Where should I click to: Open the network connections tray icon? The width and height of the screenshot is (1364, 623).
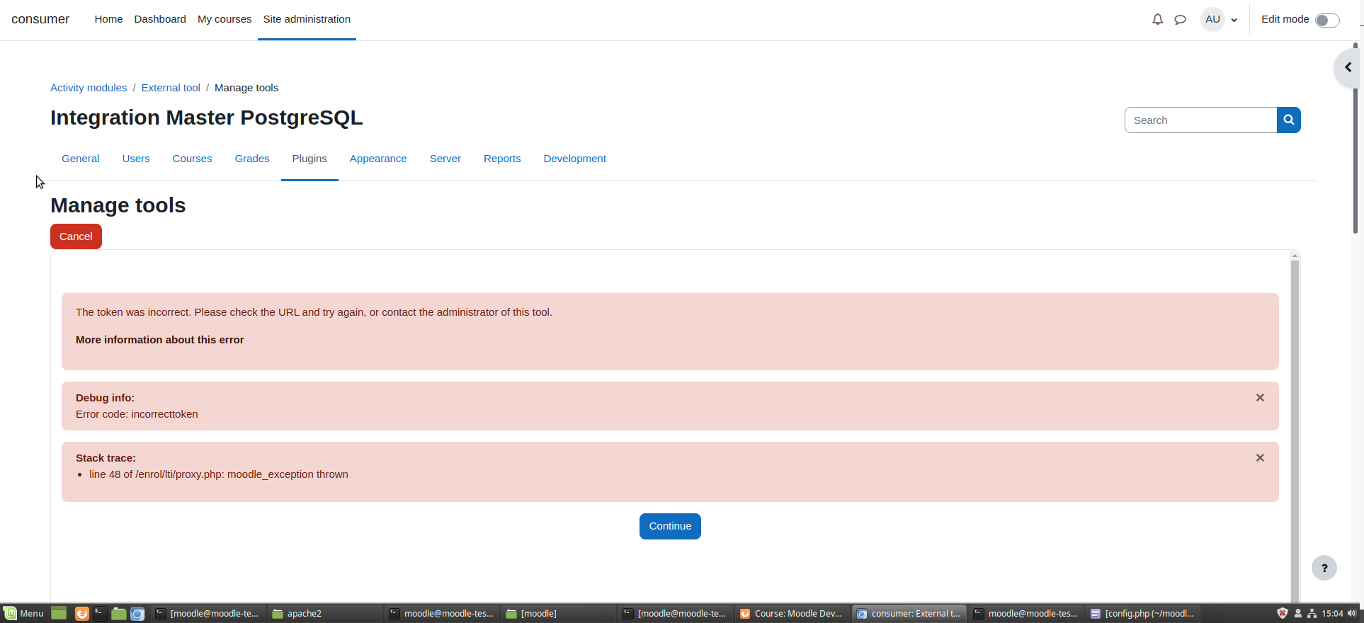[1312, 613]
